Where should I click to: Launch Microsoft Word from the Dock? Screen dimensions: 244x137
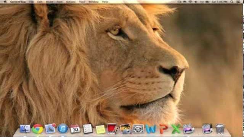[151, 129]
